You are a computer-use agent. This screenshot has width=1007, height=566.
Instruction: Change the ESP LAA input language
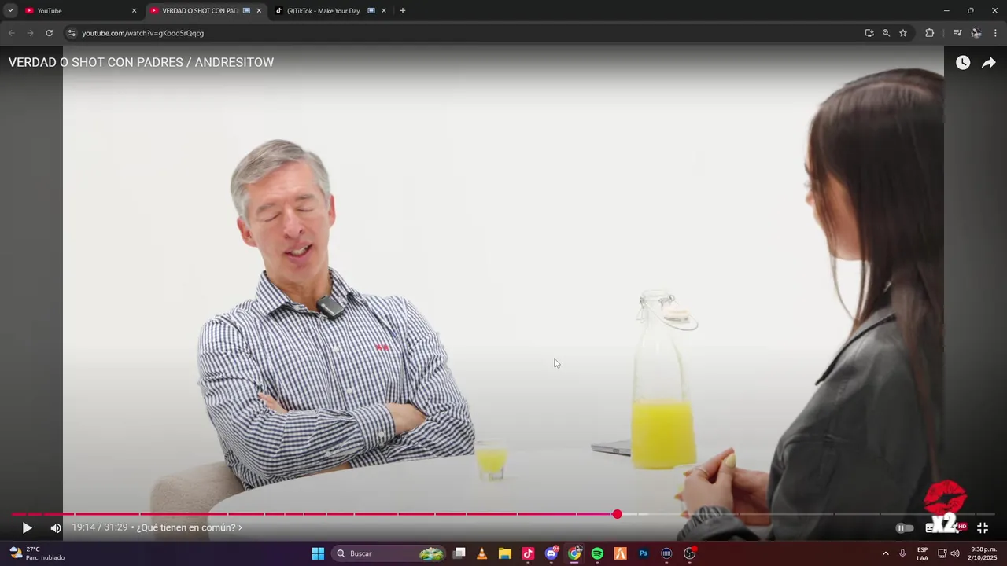[922, 553]
